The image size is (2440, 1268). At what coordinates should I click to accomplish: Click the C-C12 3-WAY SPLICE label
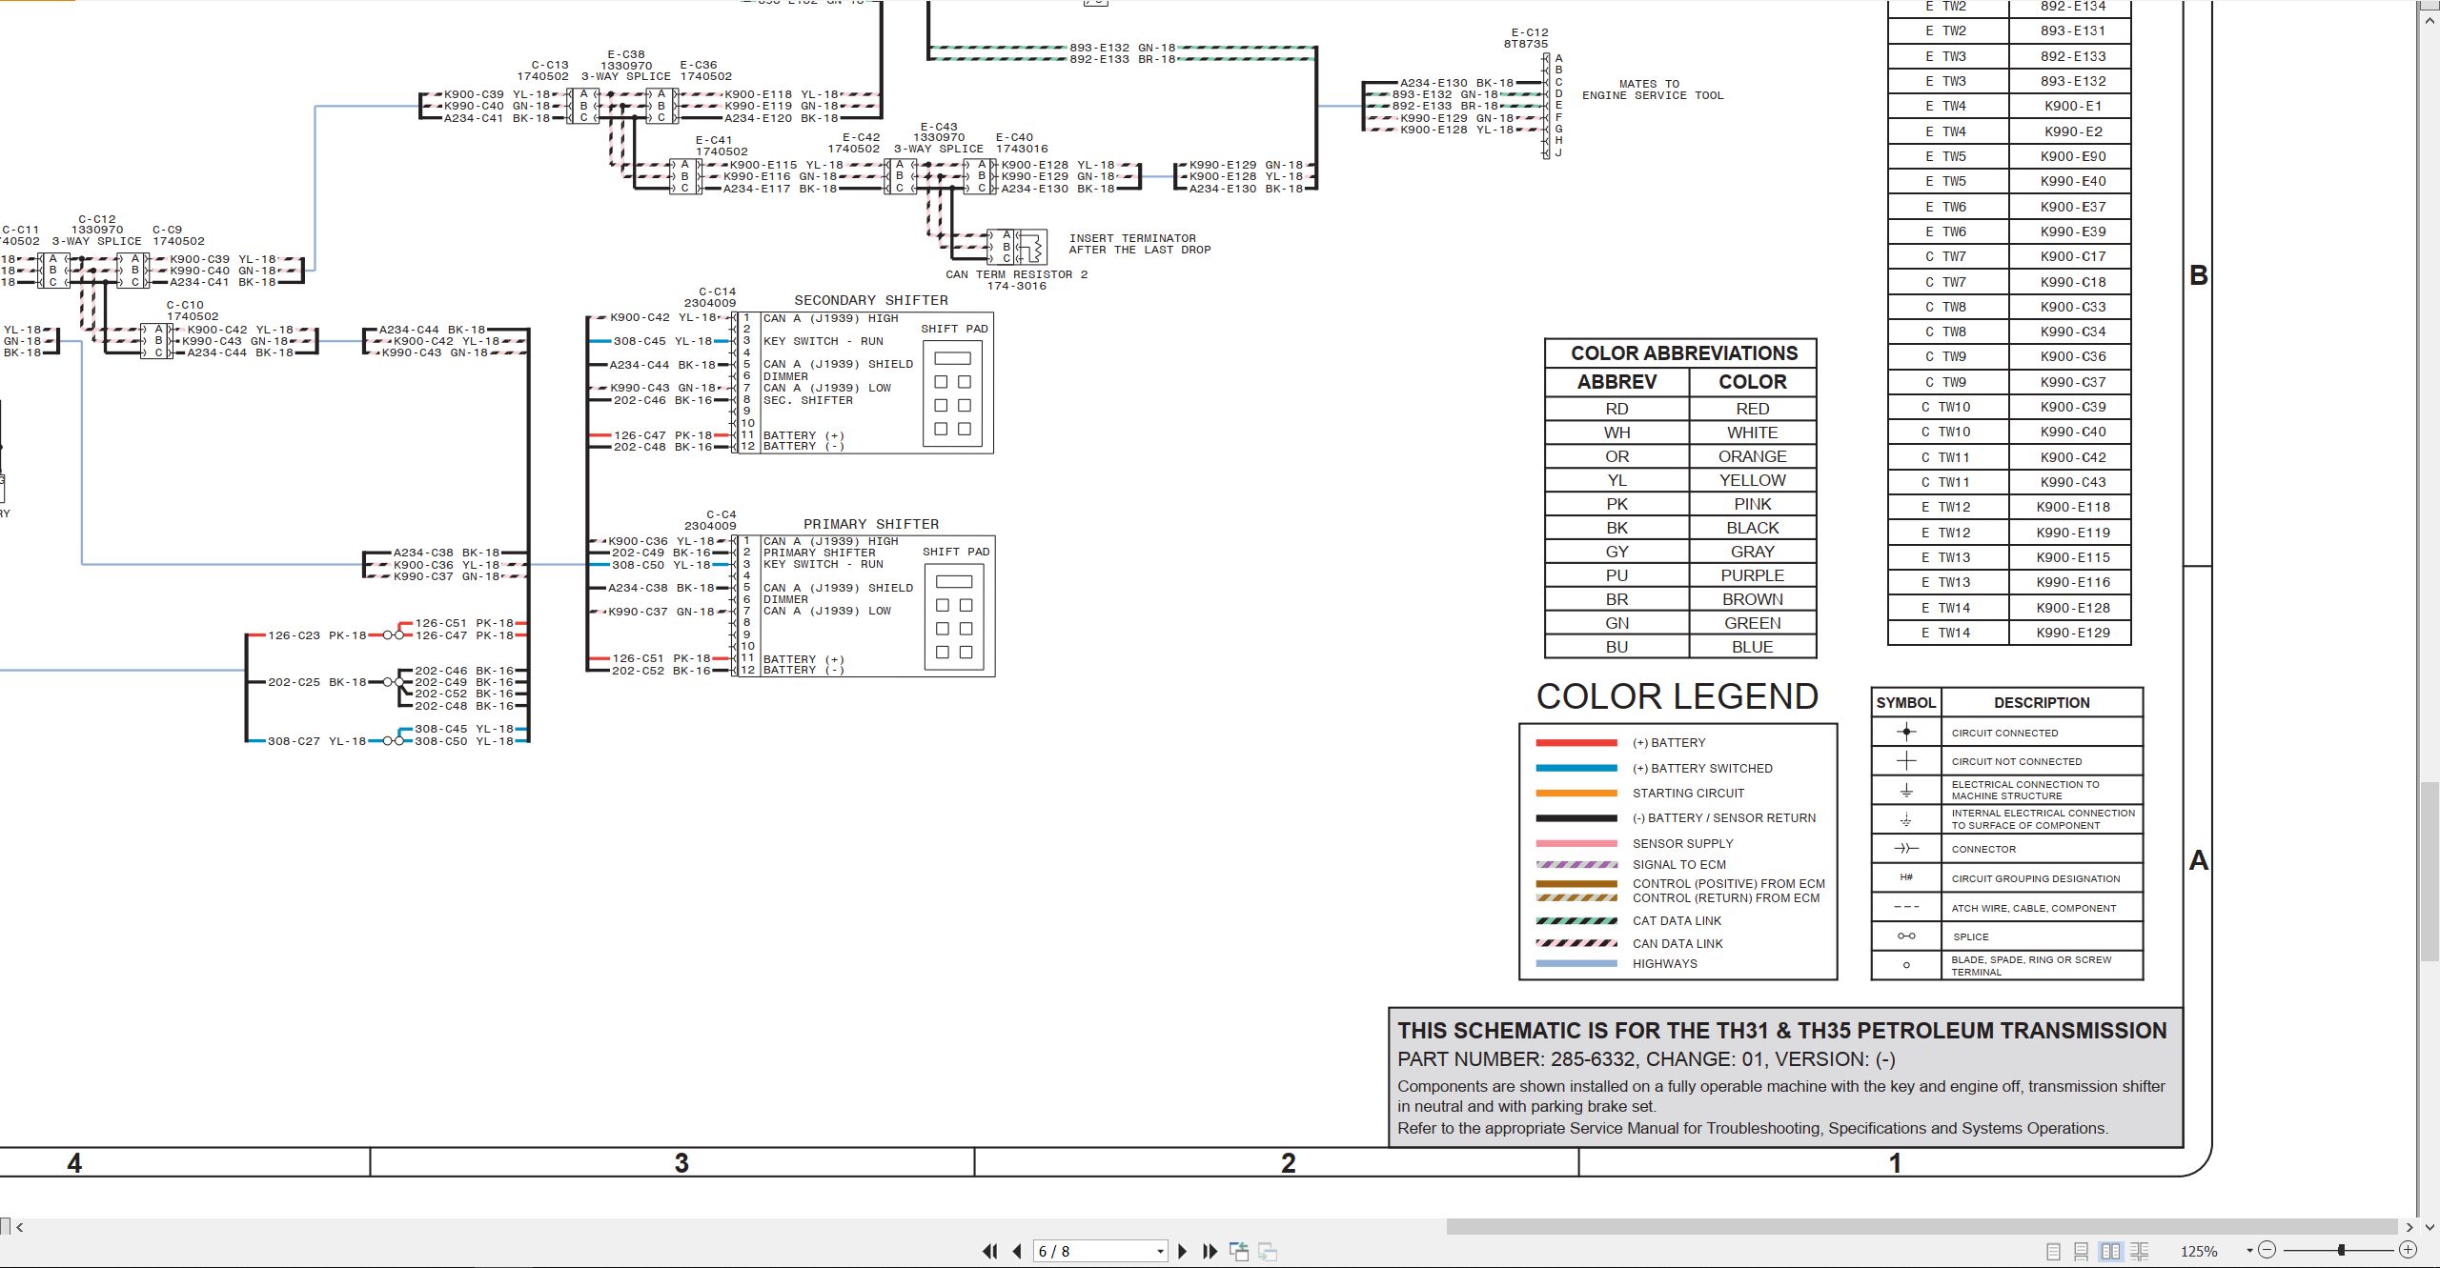96,231
